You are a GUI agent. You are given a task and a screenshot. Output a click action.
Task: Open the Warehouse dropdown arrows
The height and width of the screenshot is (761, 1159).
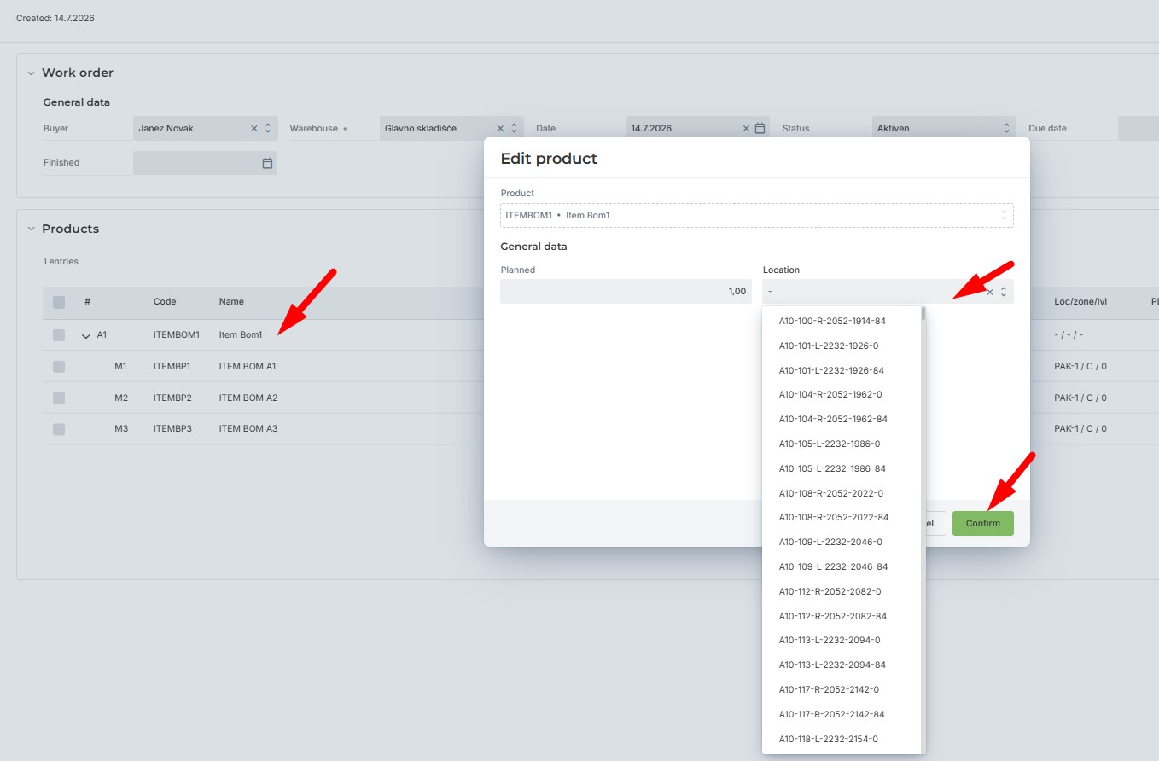tap(514, 128)
